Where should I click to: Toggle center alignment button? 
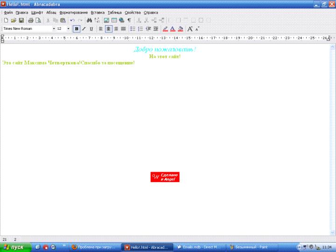pyautogui.click(x=108, y=28)
